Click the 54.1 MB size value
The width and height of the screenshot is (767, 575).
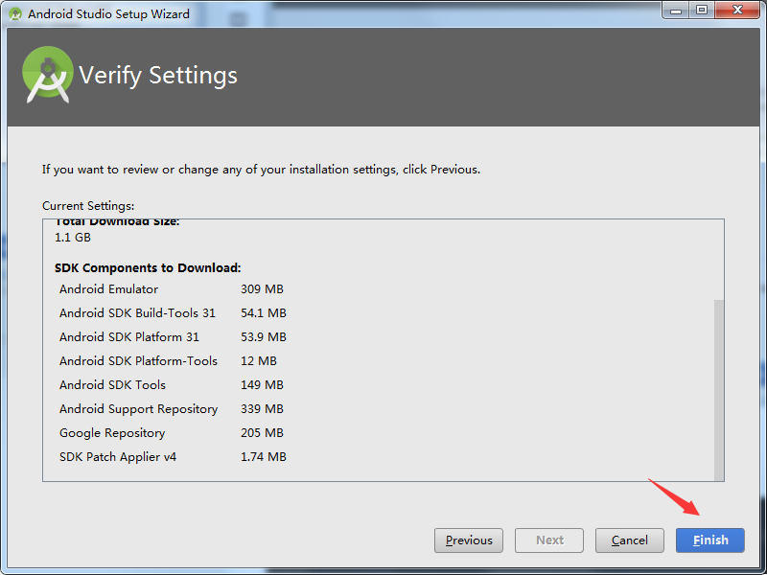tap(263, 313)
